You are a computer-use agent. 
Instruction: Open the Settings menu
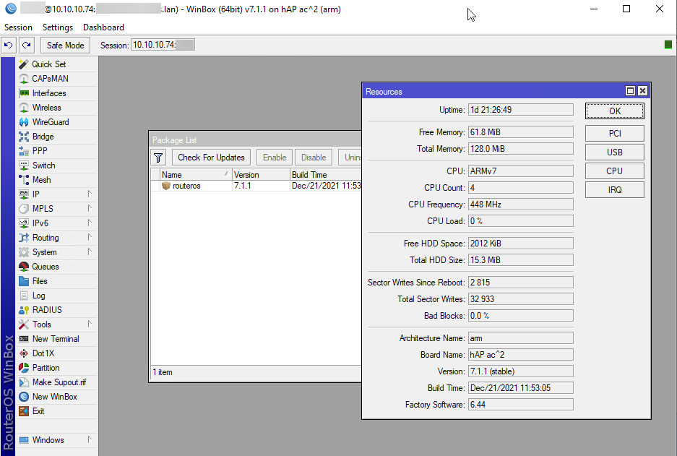(x=57, y=27)
